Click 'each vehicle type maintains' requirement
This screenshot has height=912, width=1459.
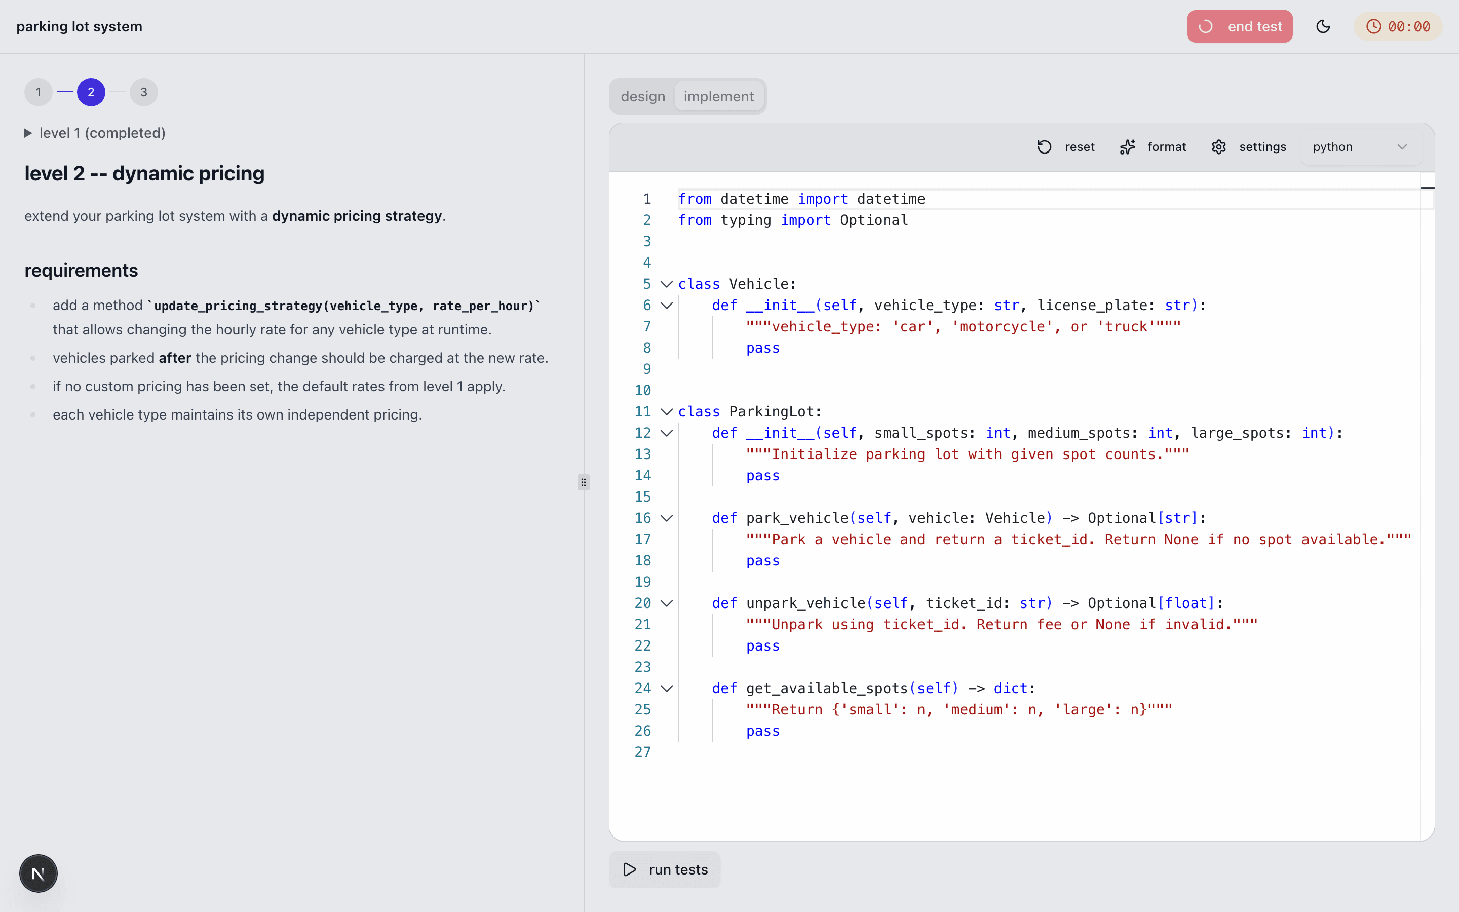(237, 415)
